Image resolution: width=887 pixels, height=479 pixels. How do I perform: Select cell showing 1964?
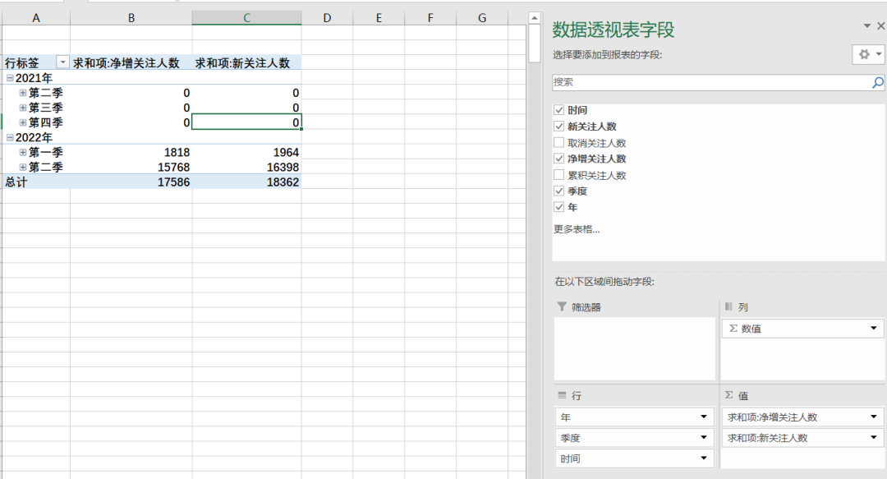tap(246, 152)
